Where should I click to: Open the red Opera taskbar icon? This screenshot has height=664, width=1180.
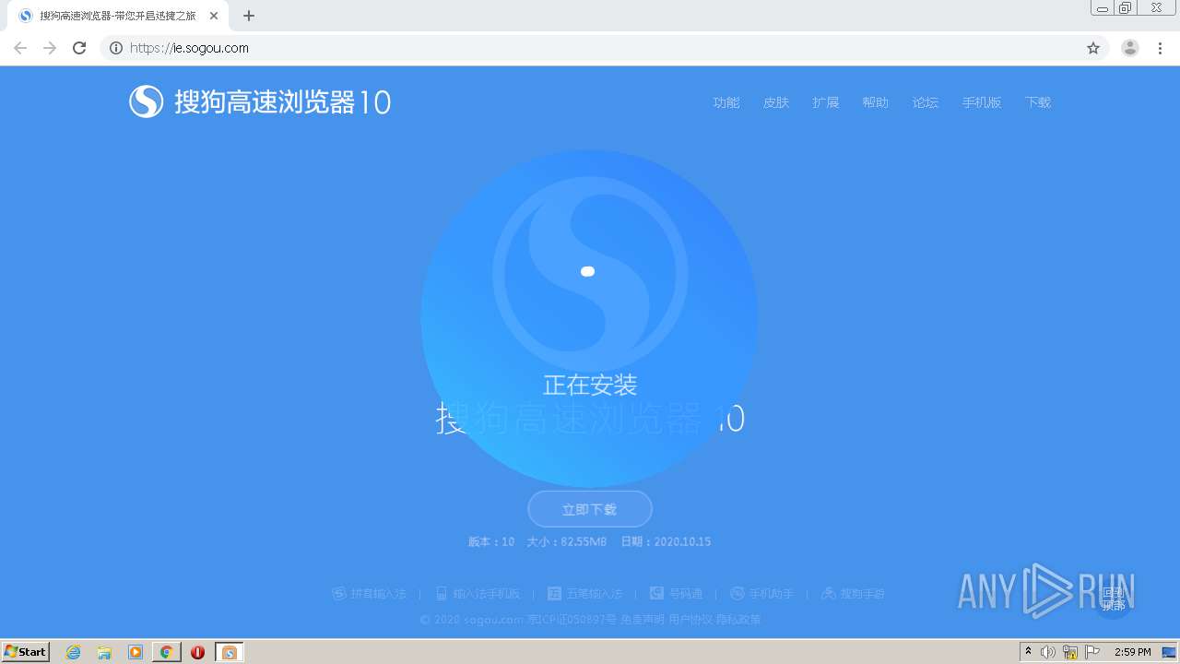(197, 652)
